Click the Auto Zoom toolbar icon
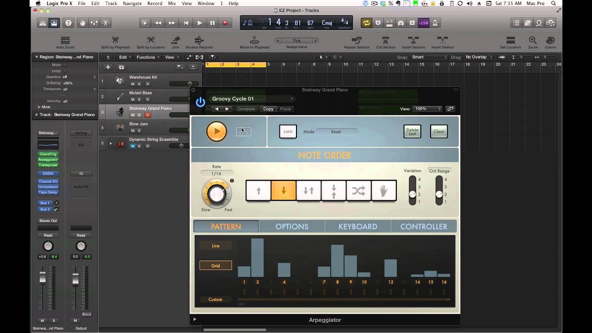Image resolution: width=592 pixels, height=333 pixels. (x=65, y=41)
